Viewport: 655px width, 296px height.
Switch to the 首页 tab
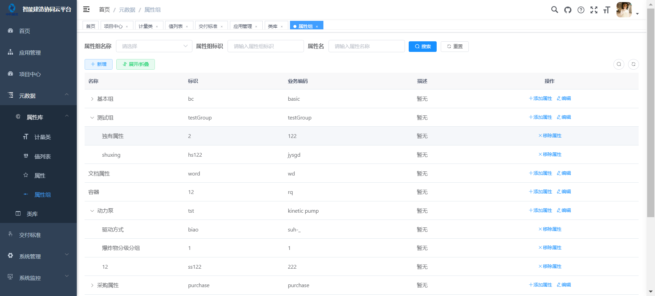coord(91,26)
